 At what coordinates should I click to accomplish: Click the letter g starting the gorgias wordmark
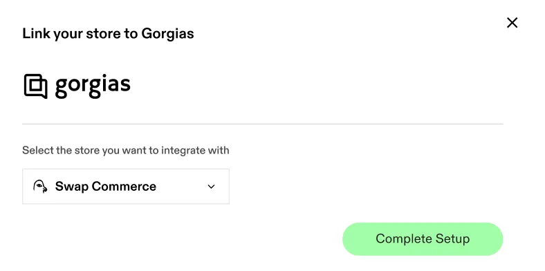point(62,88)
